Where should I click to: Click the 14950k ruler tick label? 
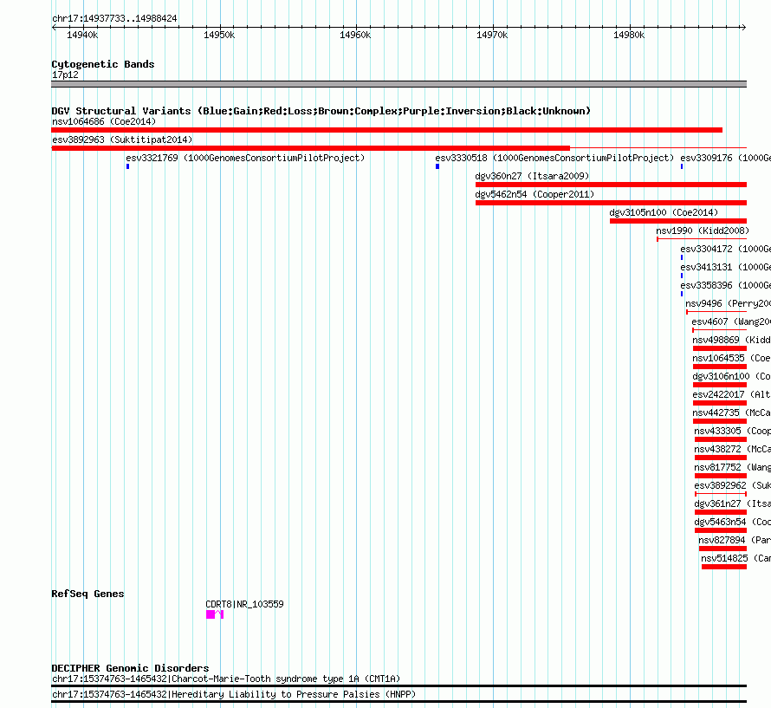(x=219, y=35)
